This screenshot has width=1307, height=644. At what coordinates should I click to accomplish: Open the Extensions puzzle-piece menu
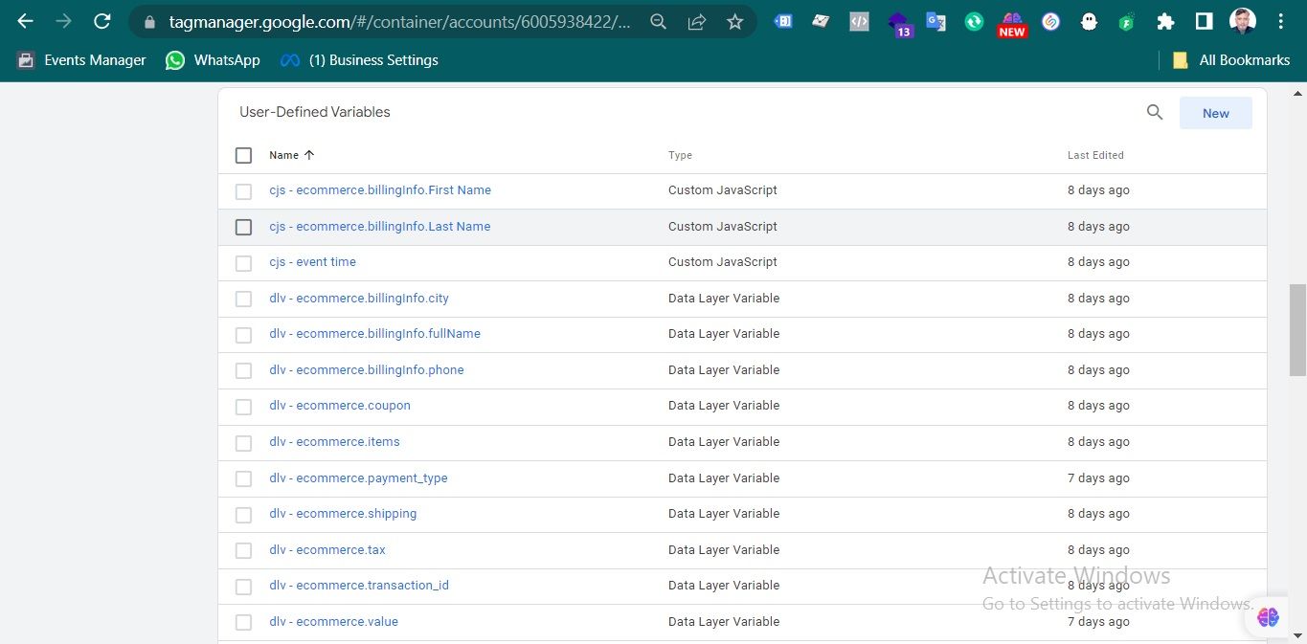tap(1165, 21)
